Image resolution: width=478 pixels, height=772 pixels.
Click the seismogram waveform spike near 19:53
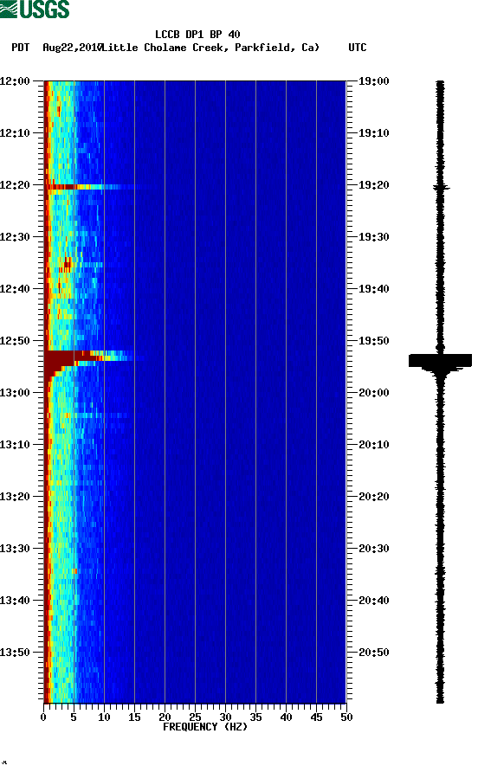point(440,360)
